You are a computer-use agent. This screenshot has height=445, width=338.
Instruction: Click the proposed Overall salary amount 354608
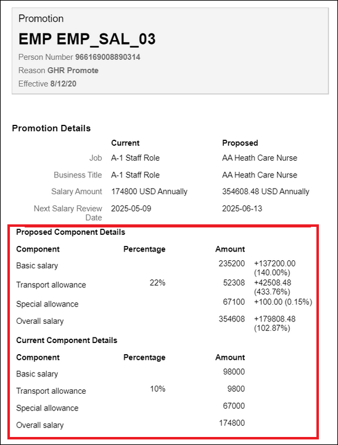pos(231,319)
